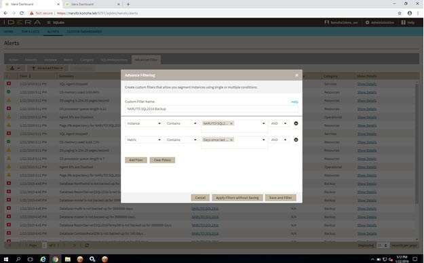Viewport: 424px width, 263px height.
Task: Click the Add Filter button
Action: (136, 160)
